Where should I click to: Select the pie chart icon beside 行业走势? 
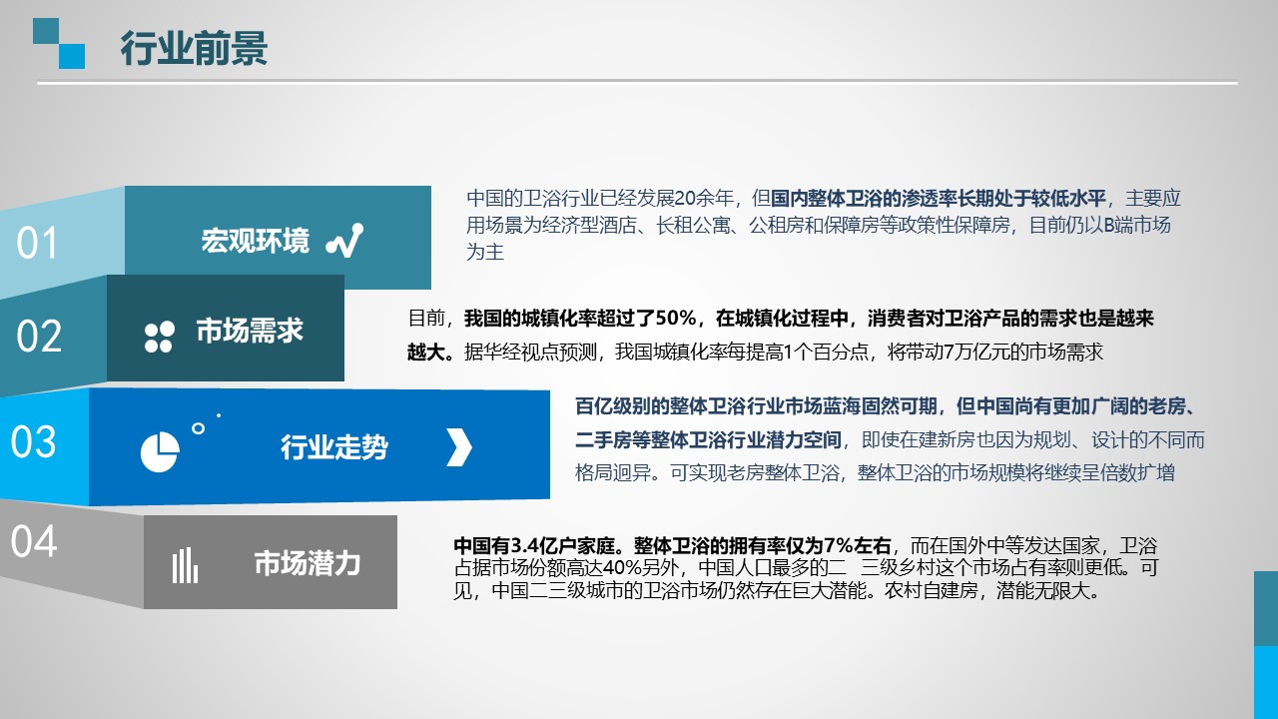pyautogui.click(x=159, y=452)
